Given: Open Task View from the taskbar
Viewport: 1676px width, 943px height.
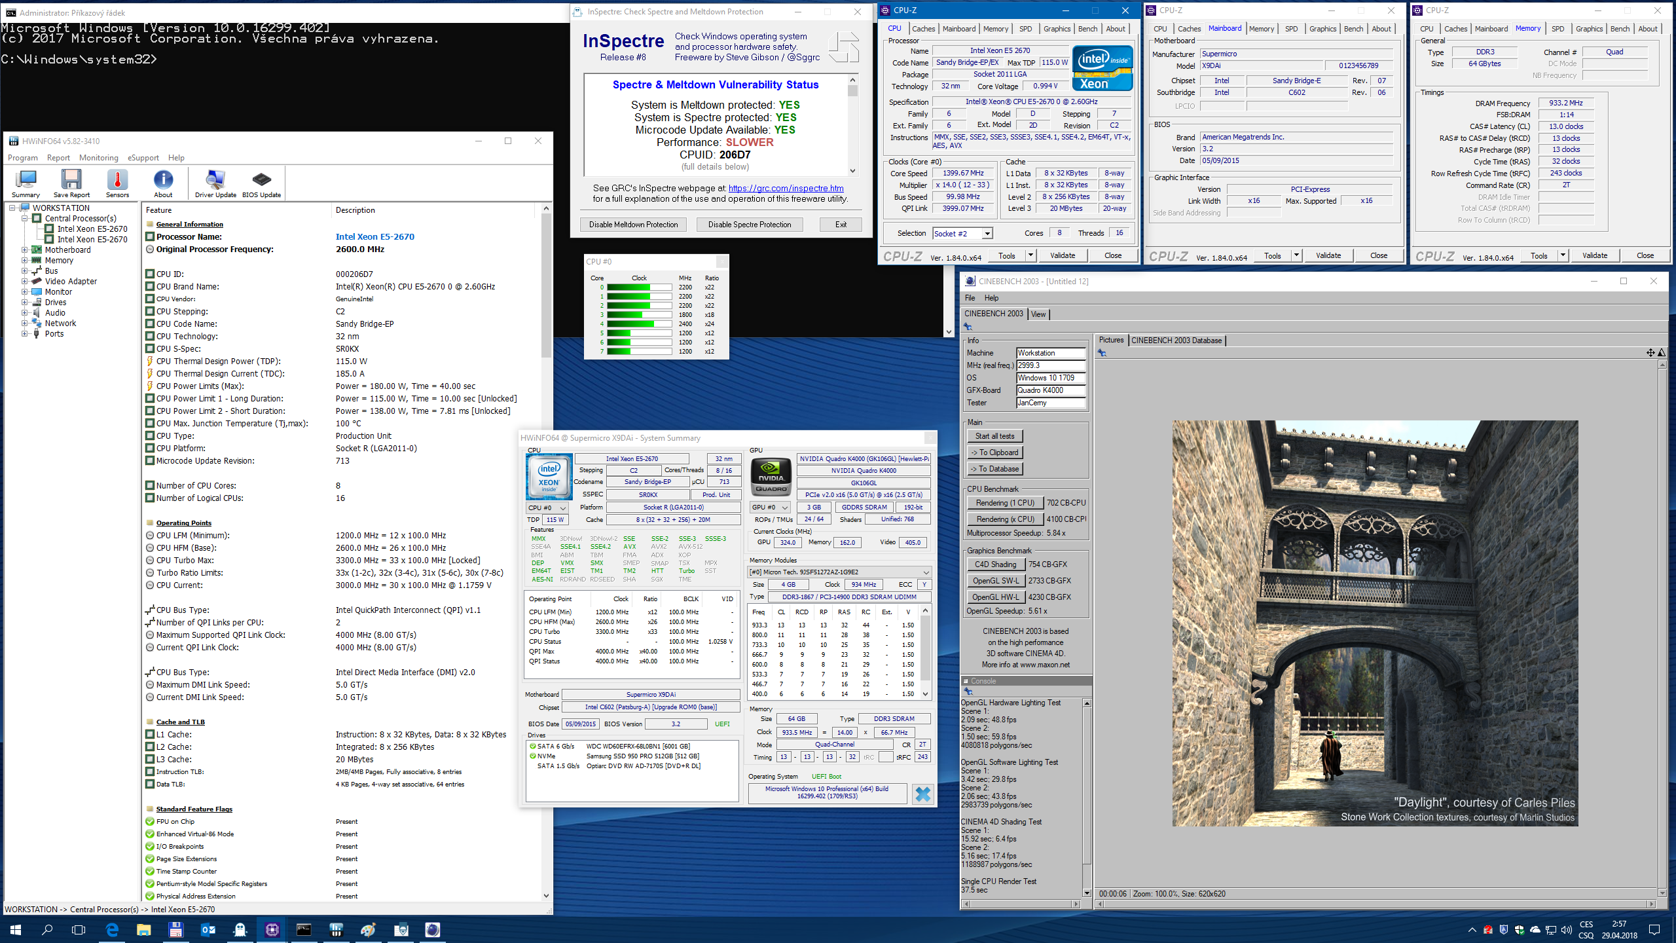Looking at the screenshot, I should tap(79, 929).
